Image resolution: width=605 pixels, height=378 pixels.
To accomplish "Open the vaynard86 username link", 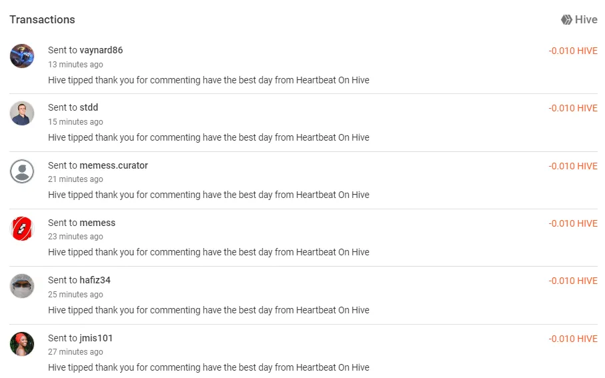I will [x=101, y=50].
